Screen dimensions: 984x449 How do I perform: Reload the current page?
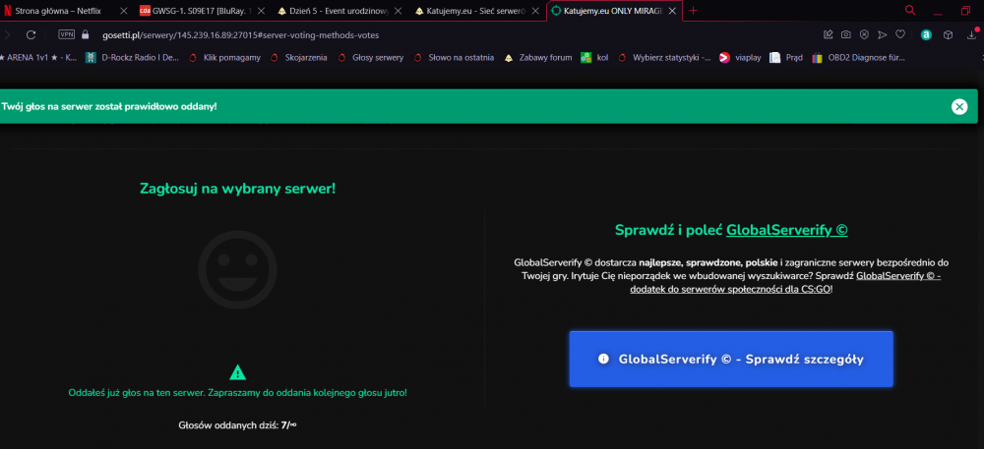coord(31,35)
